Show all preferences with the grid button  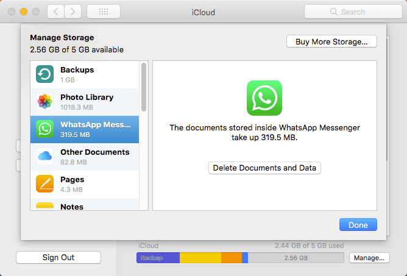click(104, 12)
